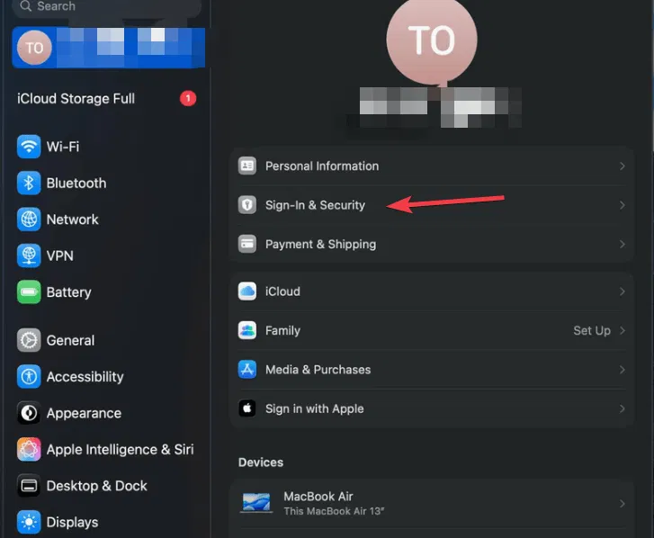Open the Appearance label

[x=84, y=413]
